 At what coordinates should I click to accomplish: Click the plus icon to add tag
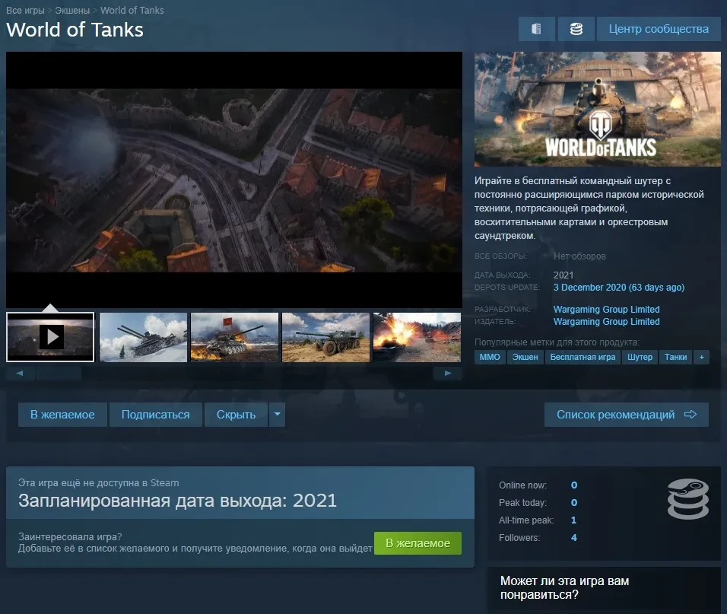coord(701,357)
